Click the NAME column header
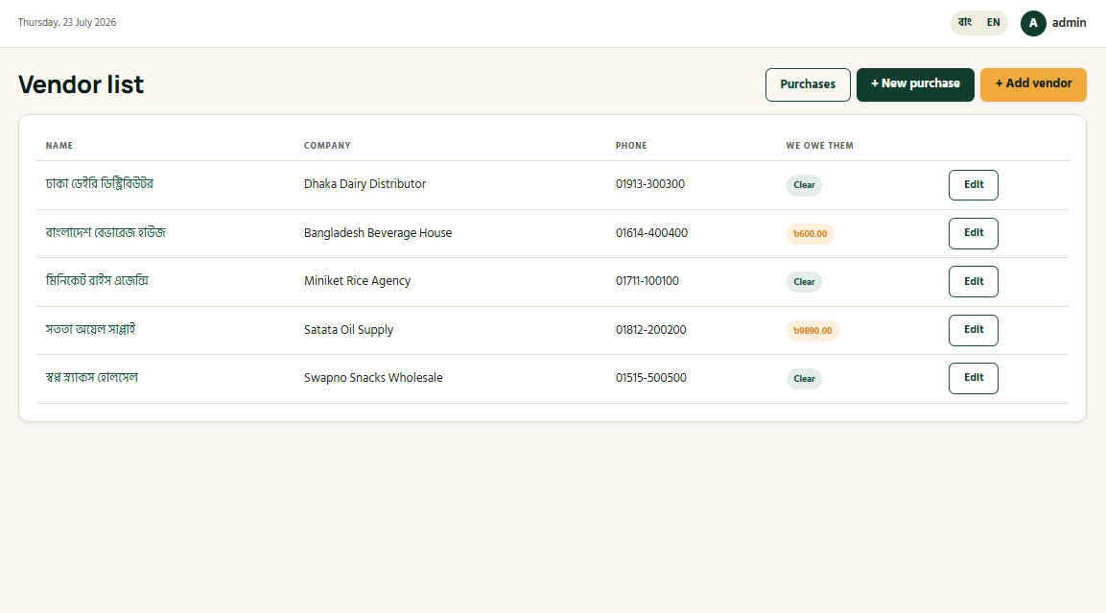 [59, 145]
